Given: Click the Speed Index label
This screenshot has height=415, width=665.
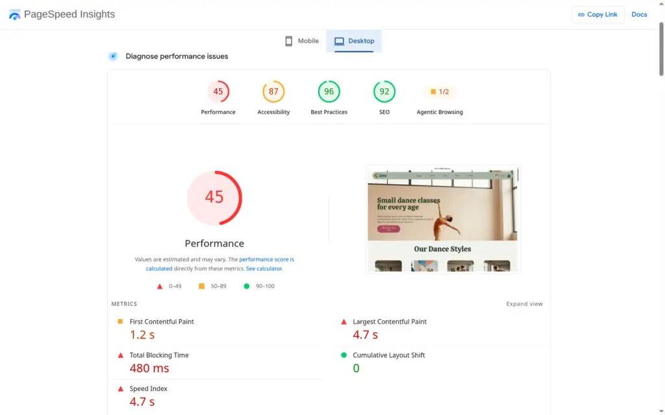Looking at the screenshot, I should pyautogui.click(x=149, y=389).
